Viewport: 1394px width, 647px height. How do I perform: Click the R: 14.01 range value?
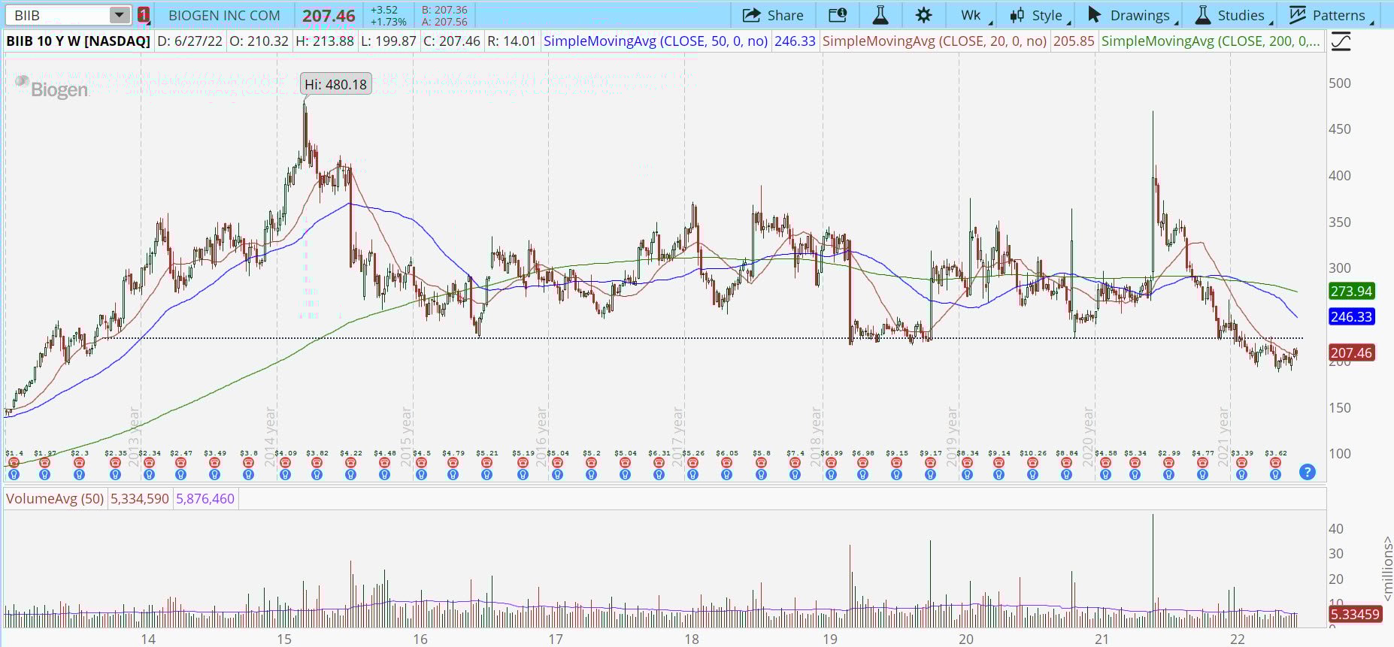[x=511, y=41]
